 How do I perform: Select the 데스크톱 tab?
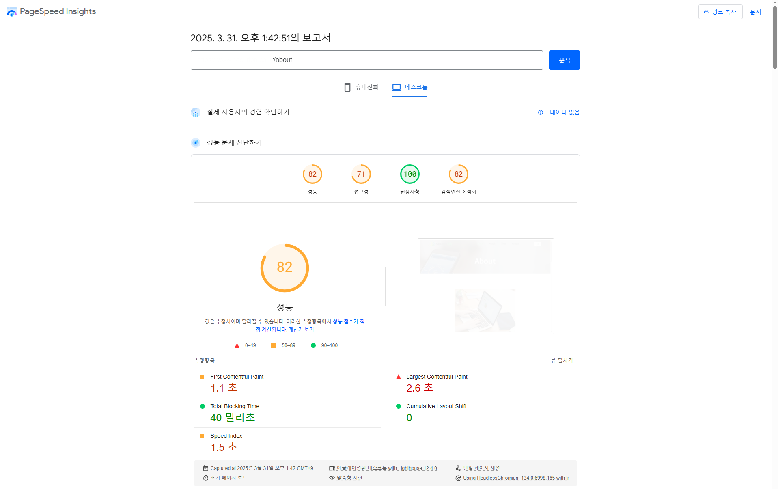(409, 87)
